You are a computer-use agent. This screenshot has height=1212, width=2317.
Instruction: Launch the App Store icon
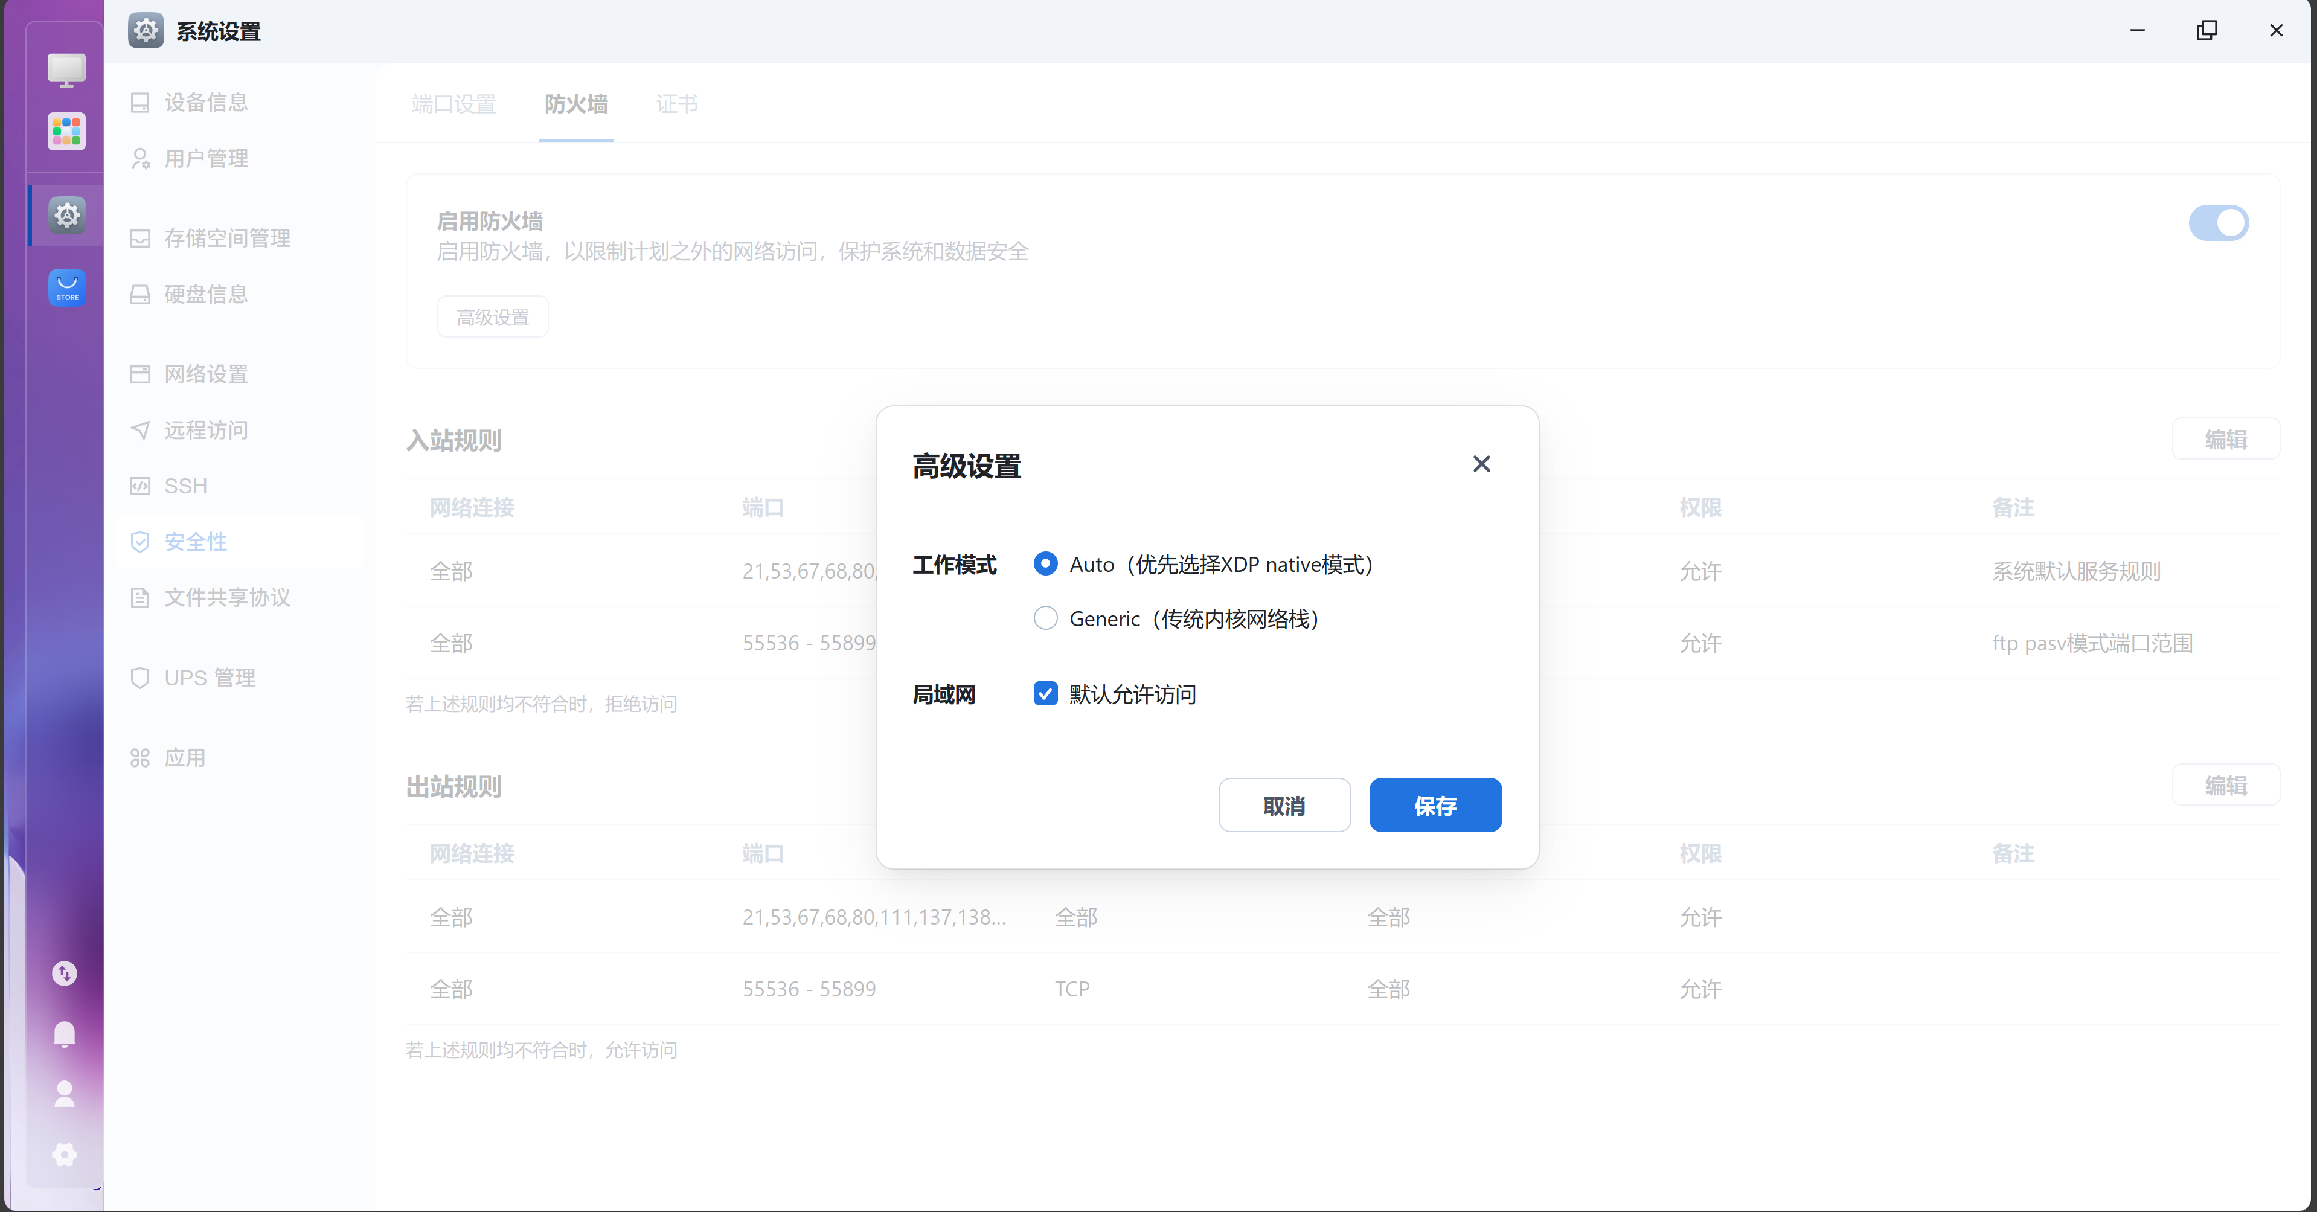click(x=66, y=288)
